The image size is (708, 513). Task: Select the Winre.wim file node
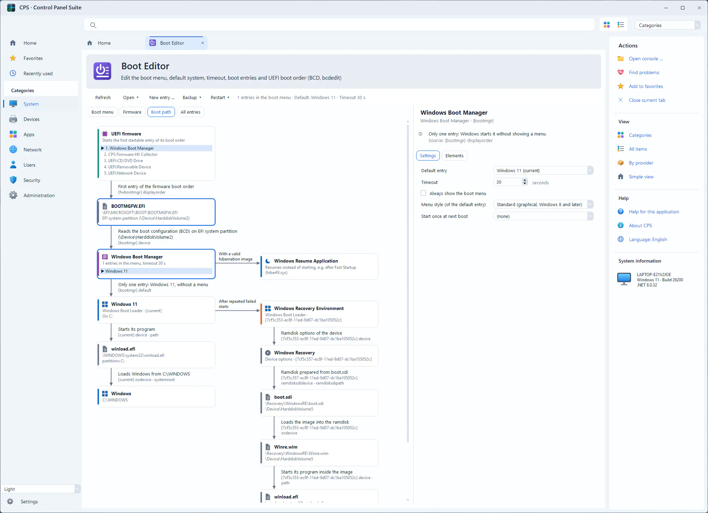(319, 453)
